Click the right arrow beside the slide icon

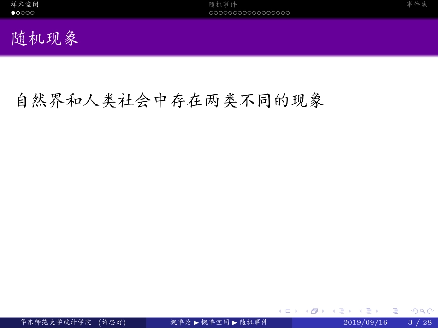click(x=296, y=311)
